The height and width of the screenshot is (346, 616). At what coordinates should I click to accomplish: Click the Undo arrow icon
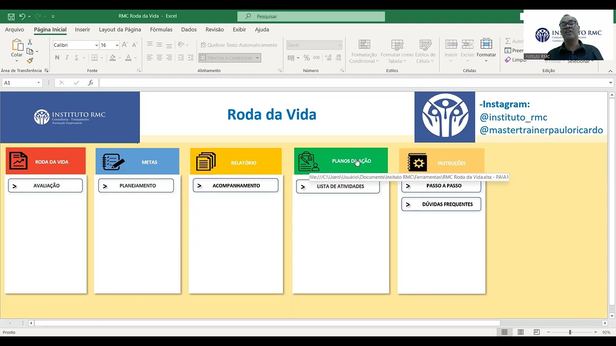(22, 16)
